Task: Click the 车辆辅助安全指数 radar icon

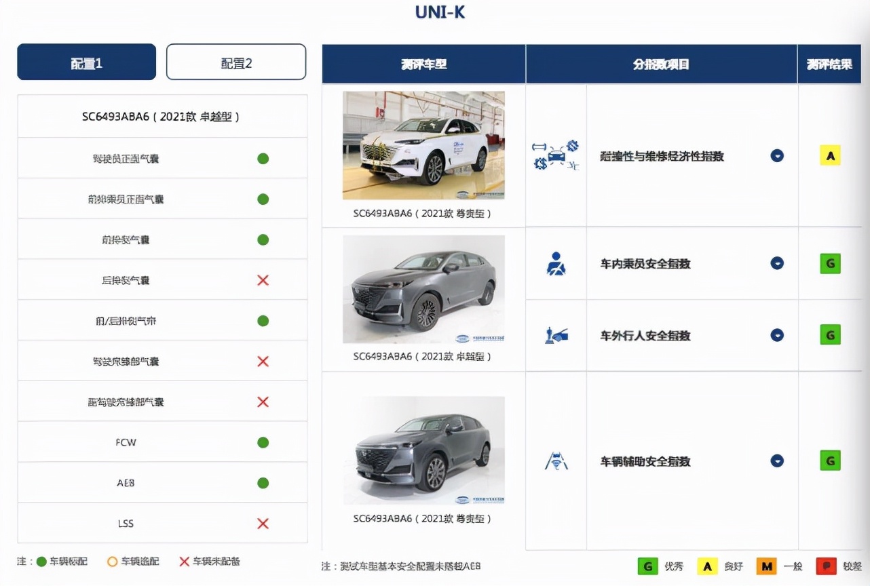Action: 556,461
